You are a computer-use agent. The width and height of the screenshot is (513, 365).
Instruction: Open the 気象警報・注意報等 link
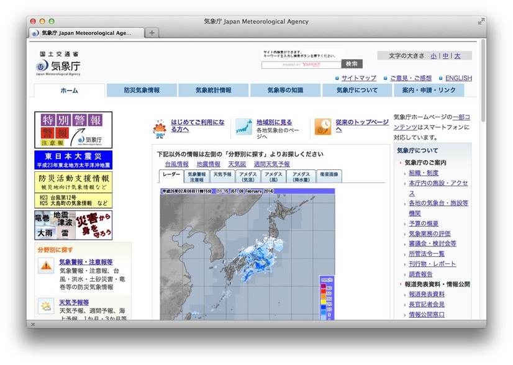[x=86, y=262]
